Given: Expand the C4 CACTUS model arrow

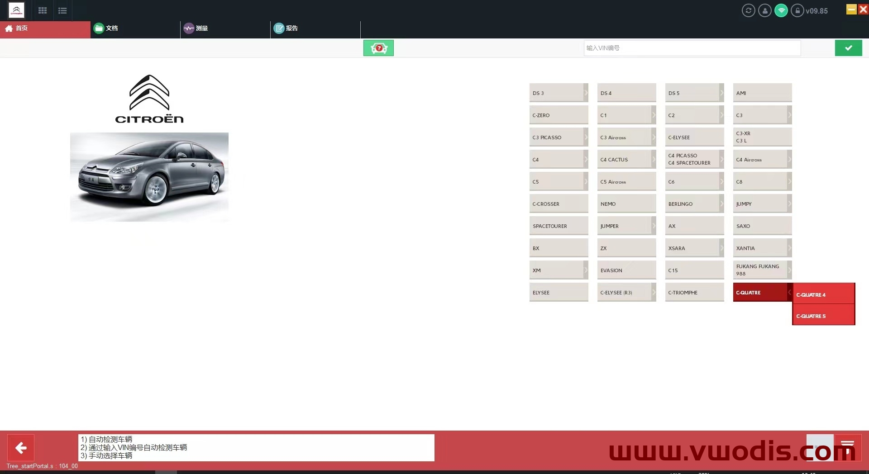Looking at the screenshot, I should [x=654, y=159].
